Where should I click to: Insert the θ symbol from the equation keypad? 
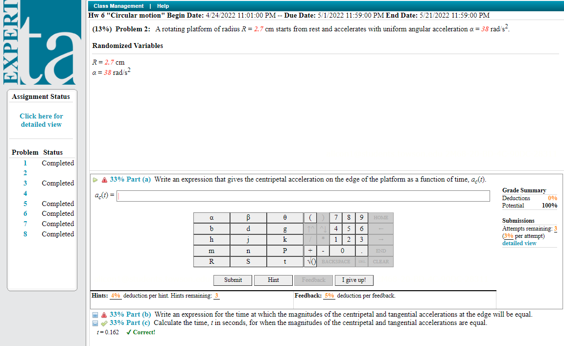point(285,217)
